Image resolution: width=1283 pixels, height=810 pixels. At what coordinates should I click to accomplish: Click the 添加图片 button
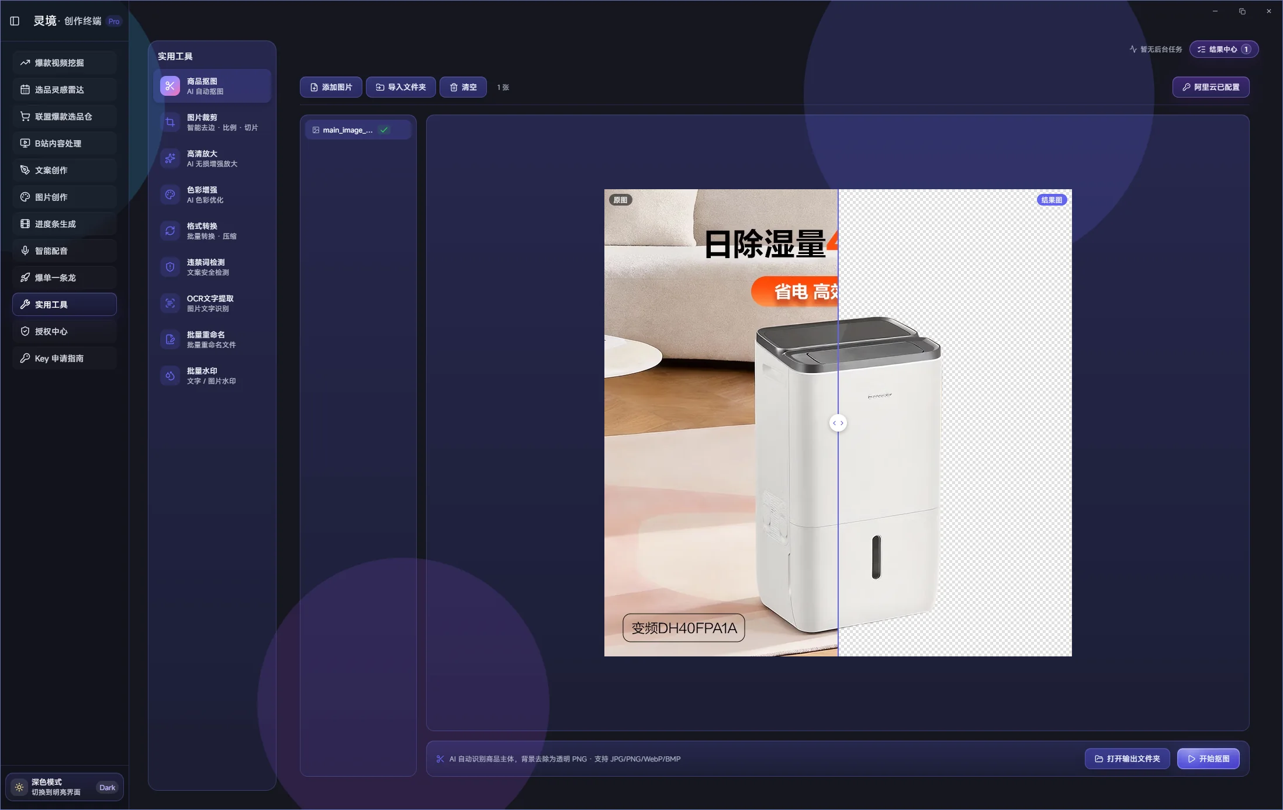[331, 87]
